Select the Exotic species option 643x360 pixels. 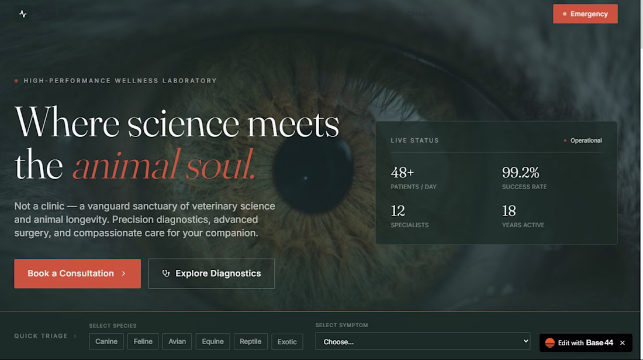287,341
